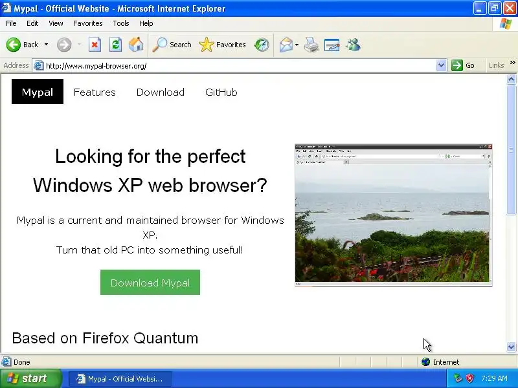
Task: Open Favorites star toolbar button
Action: (222, 45)
